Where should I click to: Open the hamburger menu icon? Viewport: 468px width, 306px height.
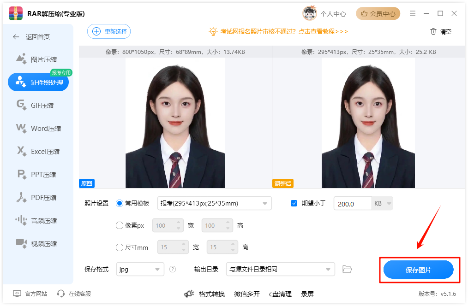point(413,13)
